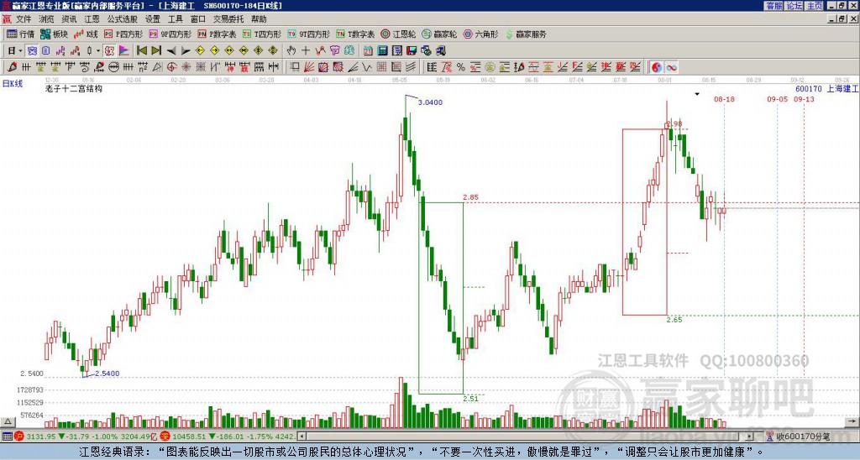Open the 9P四方形 tool
Viewport: 860px width, 460px height.
pyautogui.click(x=170, y=34)
